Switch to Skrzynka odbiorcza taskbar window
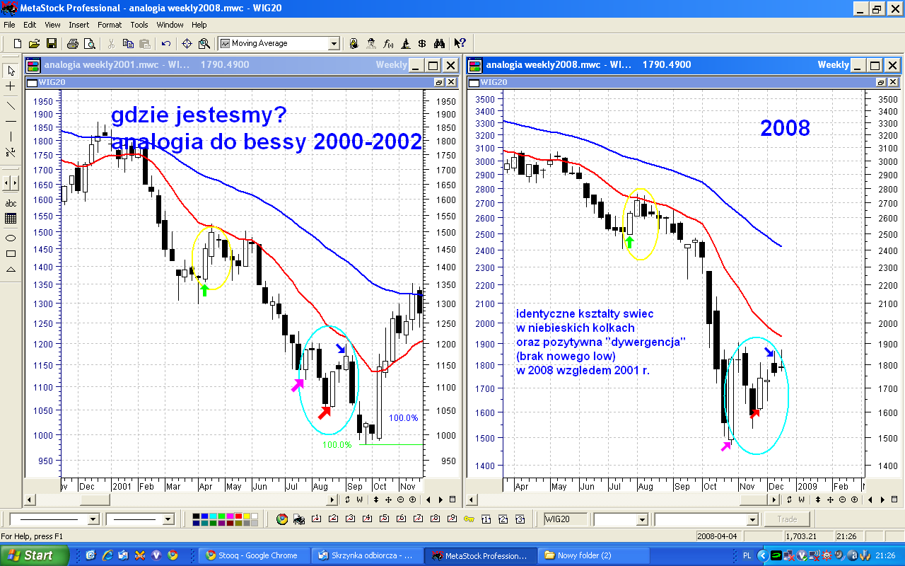This screenshot has width=905, height=566. click(368, 555)
